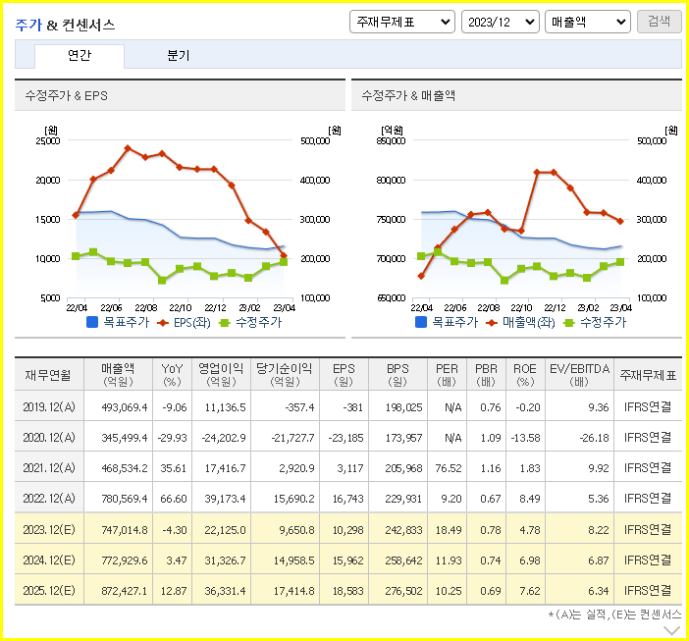Click the 주재무제표 column header
This screenshot has width=689, height=641.
(x=648, y=375)
